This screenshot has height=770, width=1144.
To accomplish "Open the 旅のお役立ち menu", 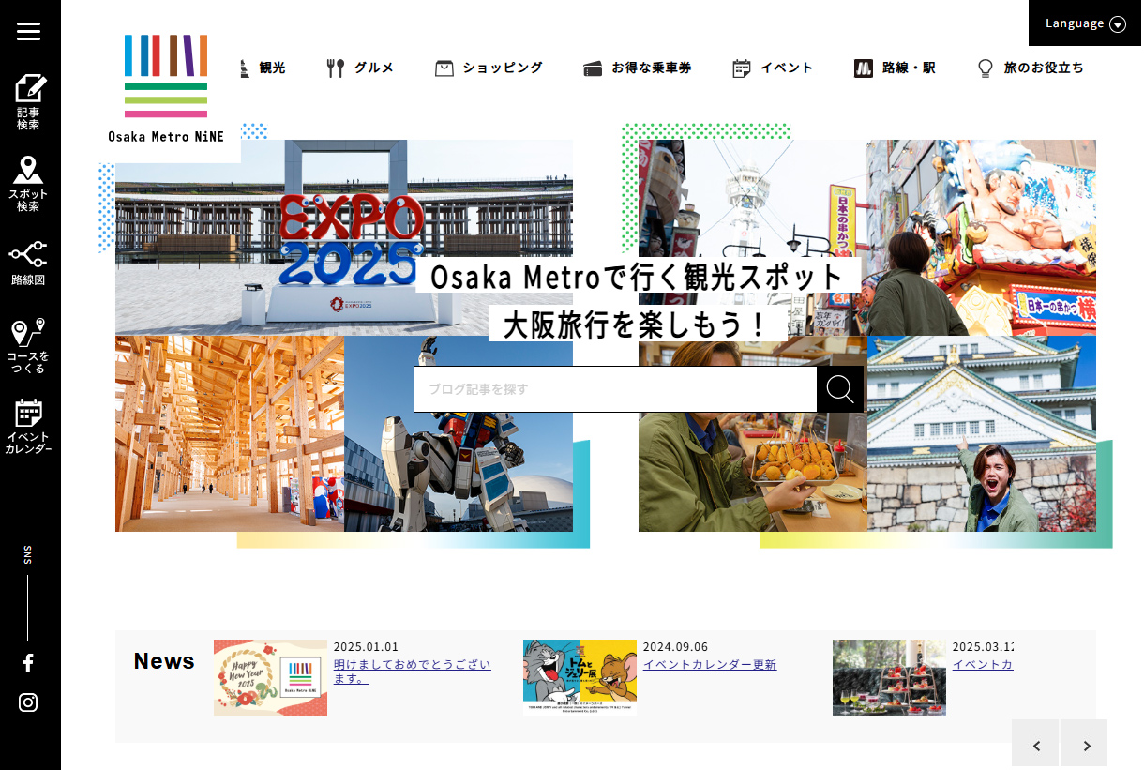I will click(1031, 68).
